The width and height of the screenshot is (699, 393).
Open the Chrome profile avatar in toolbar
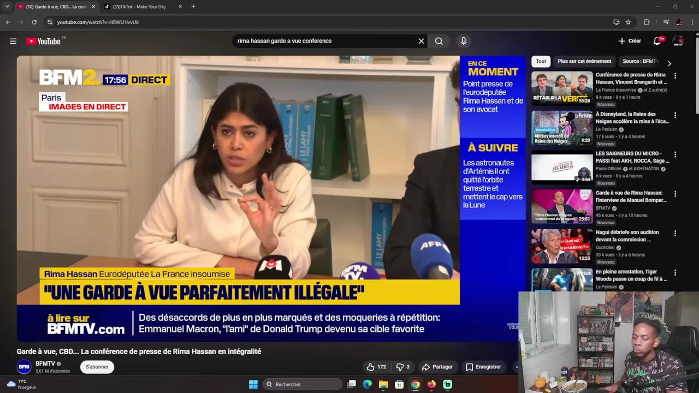pos(679,22)
